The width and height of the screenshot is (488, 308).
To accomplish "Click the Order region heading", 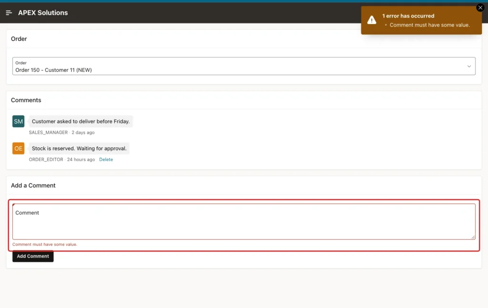I will click(19, 39).
